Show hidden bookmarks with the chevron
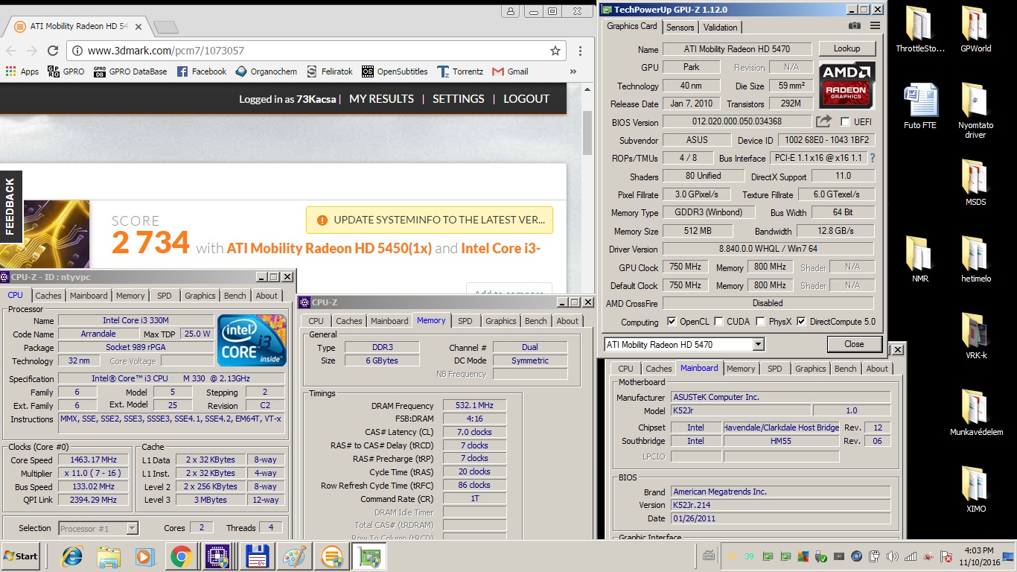The image size is (1017, 572). pyautogui.click(x=573, y=71)
